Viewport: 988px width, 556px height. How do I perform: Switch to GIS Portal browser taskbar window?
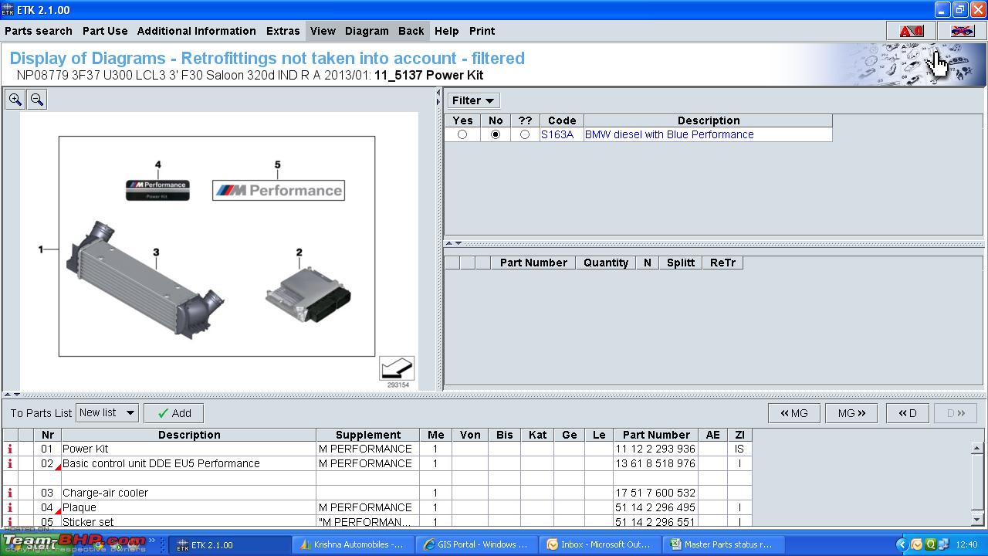[478, 544]
